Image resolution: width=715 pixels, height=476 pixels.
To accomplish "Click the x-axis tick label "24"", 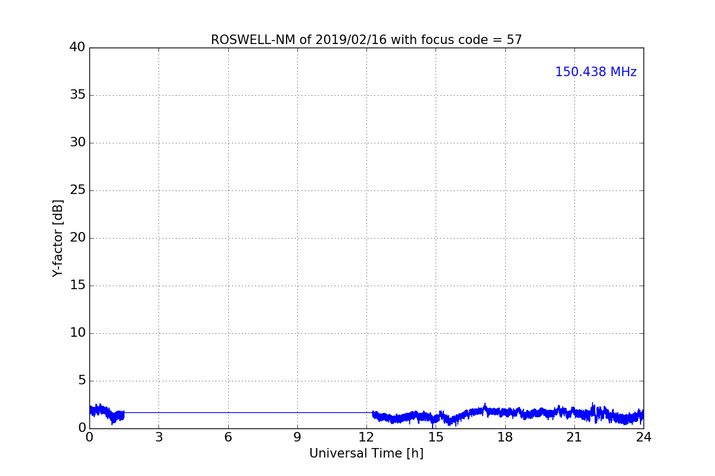I will (643, 437).
